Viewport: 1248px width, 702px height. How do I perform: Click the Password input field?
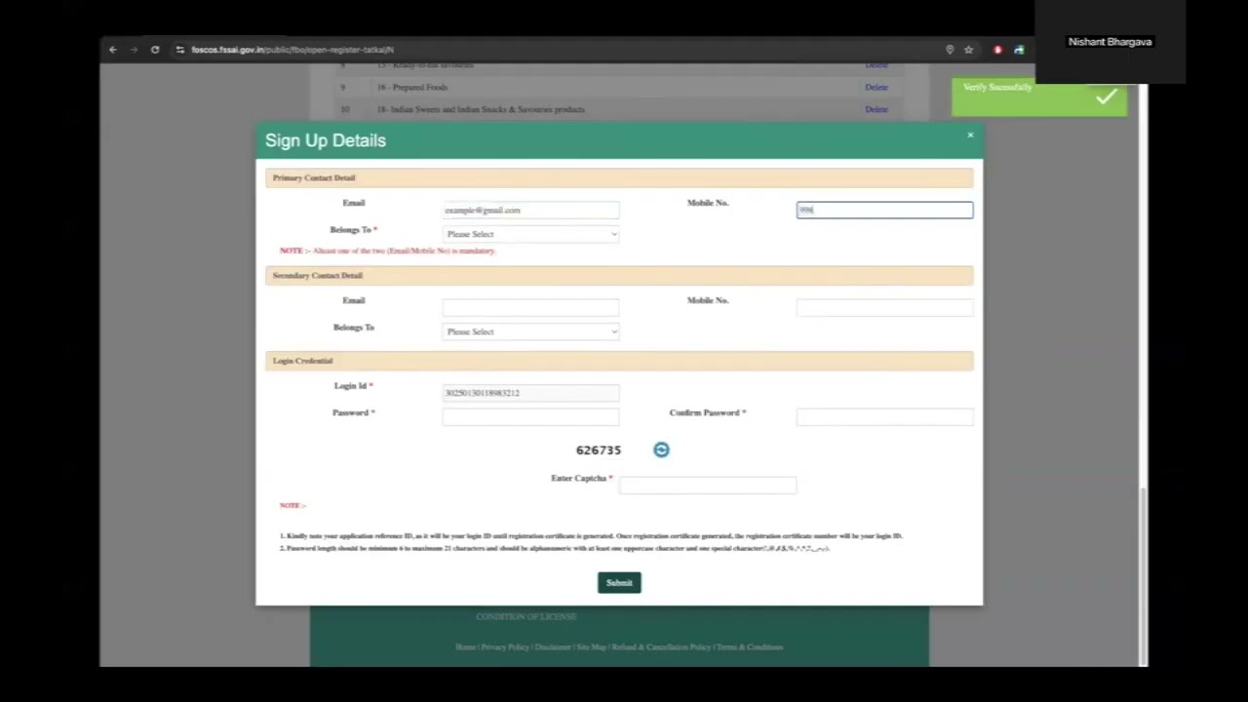530,417
